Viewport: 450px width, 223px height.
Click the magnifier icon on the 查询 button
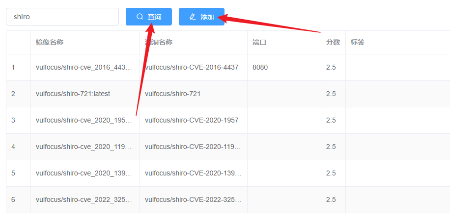(x=140, y=17)
